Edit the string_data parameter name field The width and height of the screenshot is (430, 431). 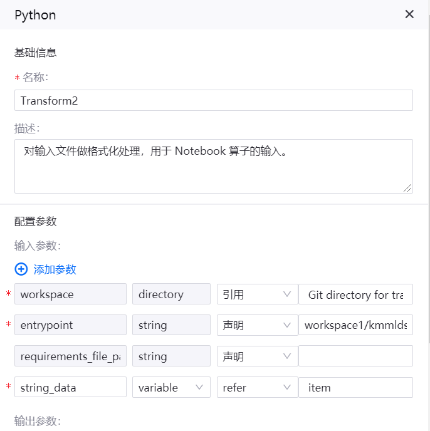70,388
